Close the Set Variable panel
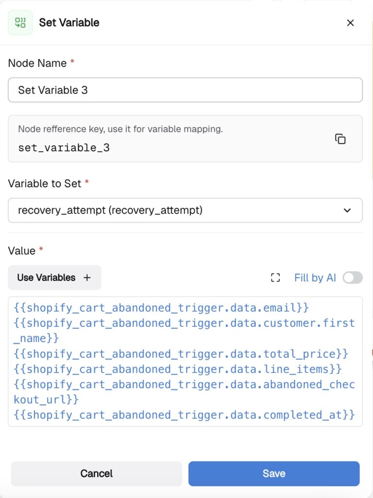 pyautogui.click(x=350, y=23)
